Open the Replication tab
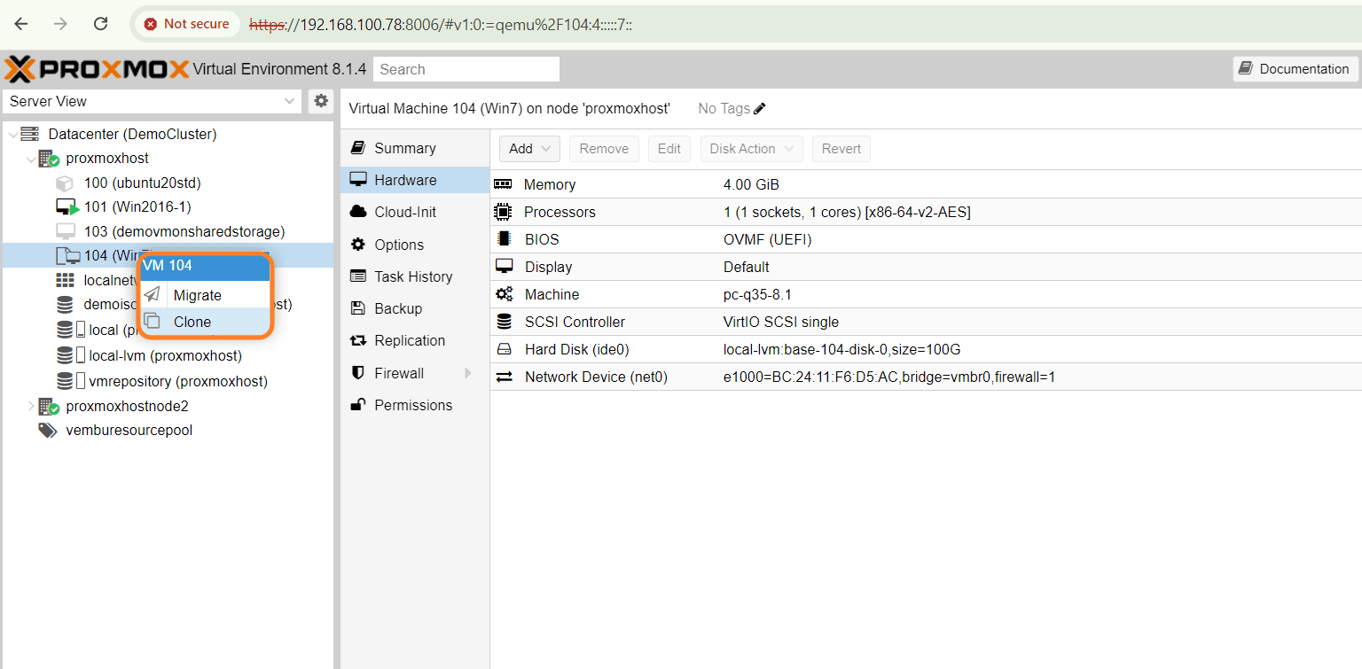1362x669 pixels. [x=415, y=340]
